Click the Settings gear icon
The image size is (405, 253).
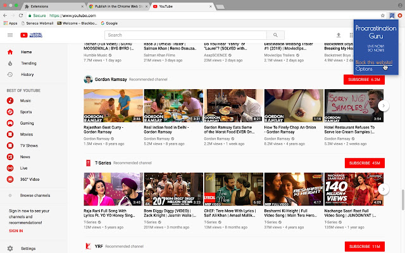click(10, 249)
